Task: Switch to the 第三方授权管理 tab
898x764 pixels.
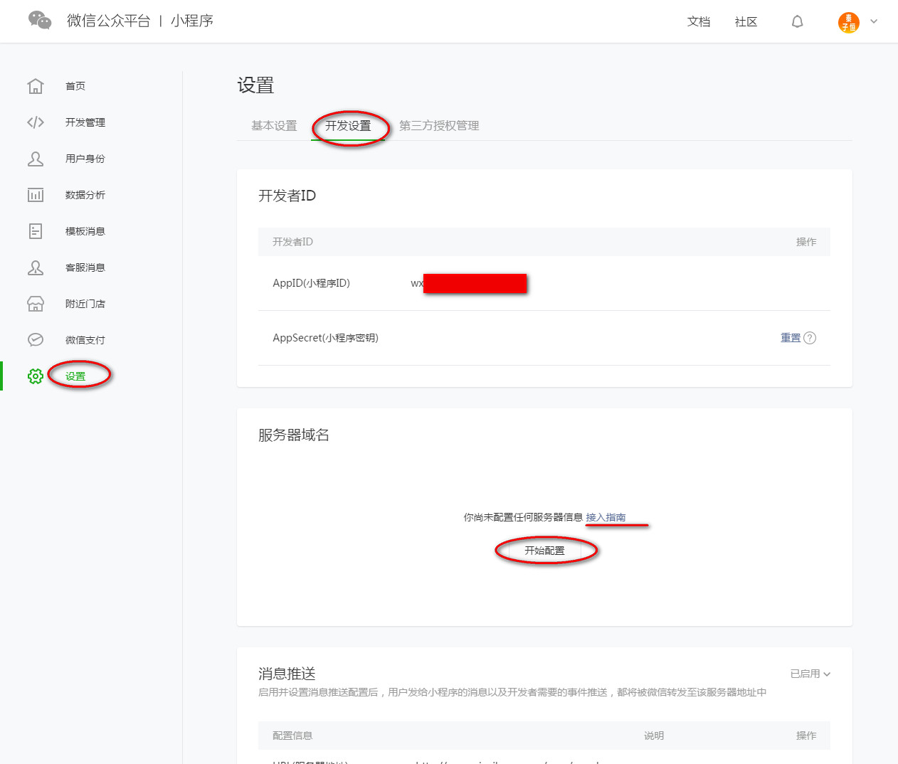Action: [439, 126]
